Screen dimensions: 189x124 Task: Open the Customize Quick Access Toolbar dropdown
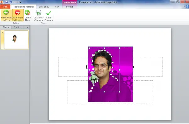coord(21,2)
